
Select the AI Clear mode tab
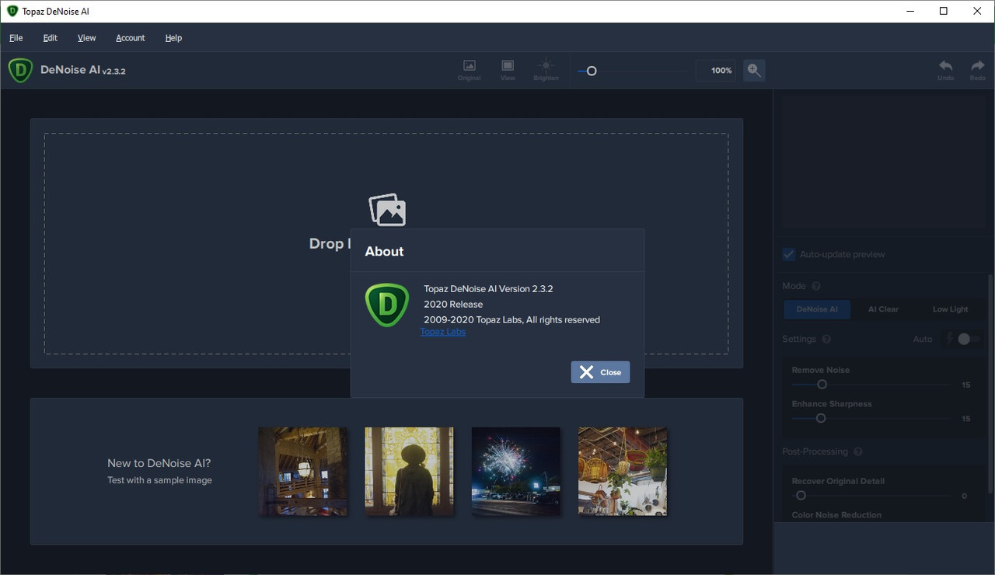coord(883,309)
